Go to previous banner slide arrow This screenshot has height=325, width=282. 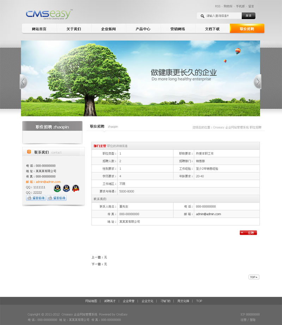(23, 82)
